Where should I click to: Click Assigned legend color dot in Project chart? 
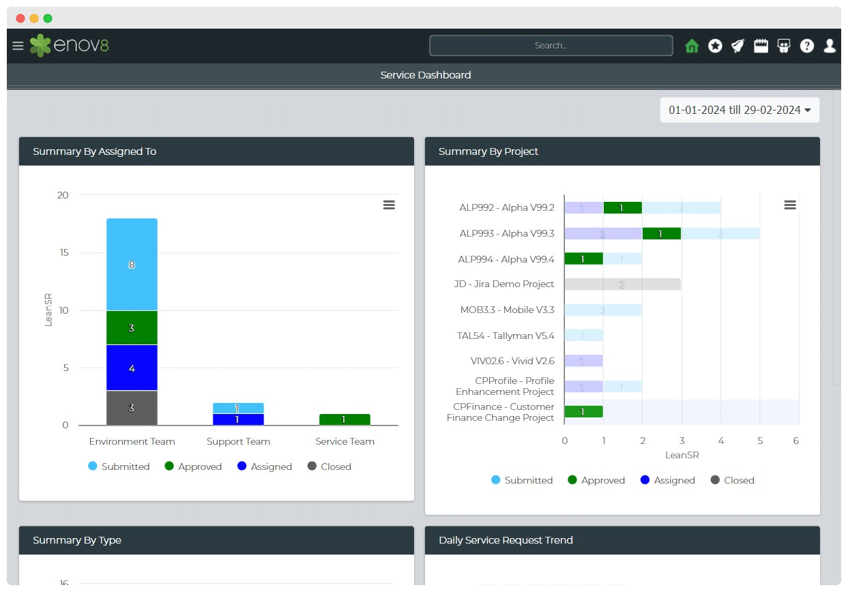[x=645, y=480]
